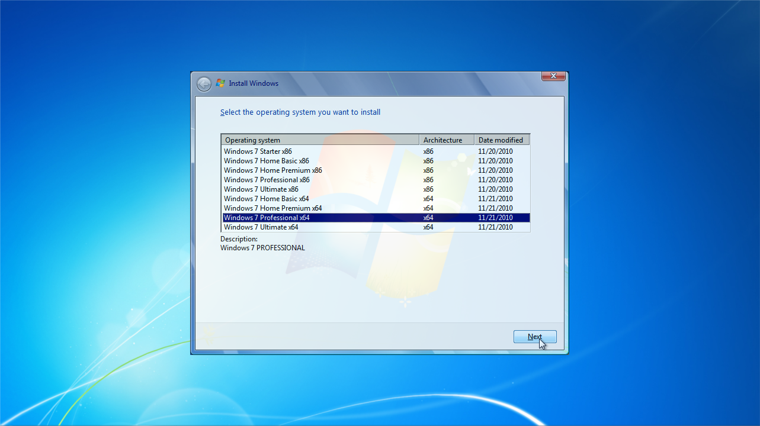
Task: Click the Install Windows title text
Action: click(254, 83)
